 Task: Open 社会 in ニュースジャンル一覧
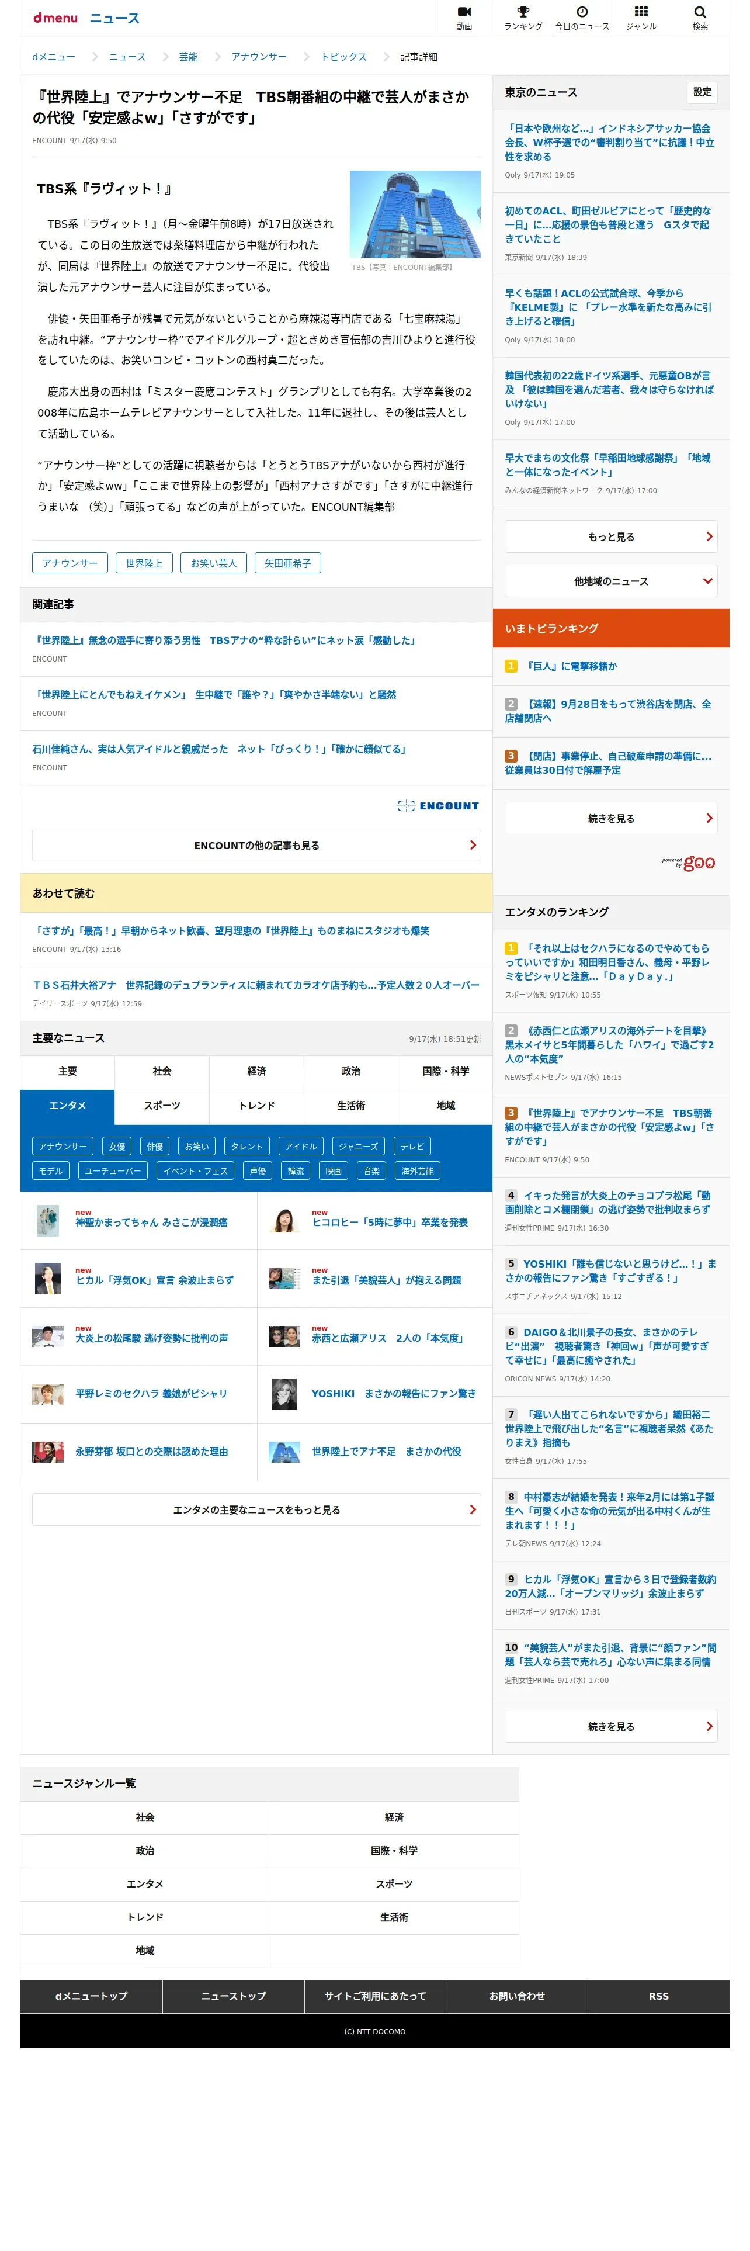point(145,1817)
